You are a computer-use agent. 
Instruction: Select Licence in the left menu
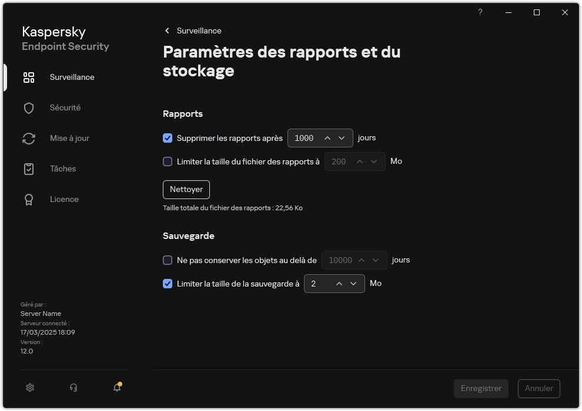(x=65, y=199)
